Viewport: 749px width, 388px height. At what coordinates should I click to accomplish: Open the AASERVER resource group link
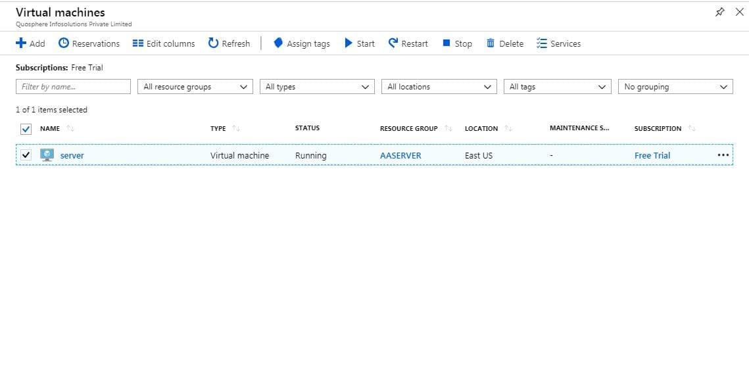pos(400,156)
